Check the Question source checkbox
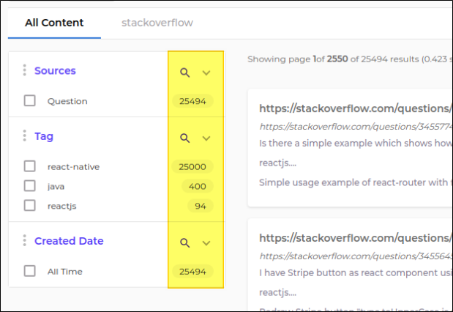The image size is (453, 312). click(x=30, y=101)
